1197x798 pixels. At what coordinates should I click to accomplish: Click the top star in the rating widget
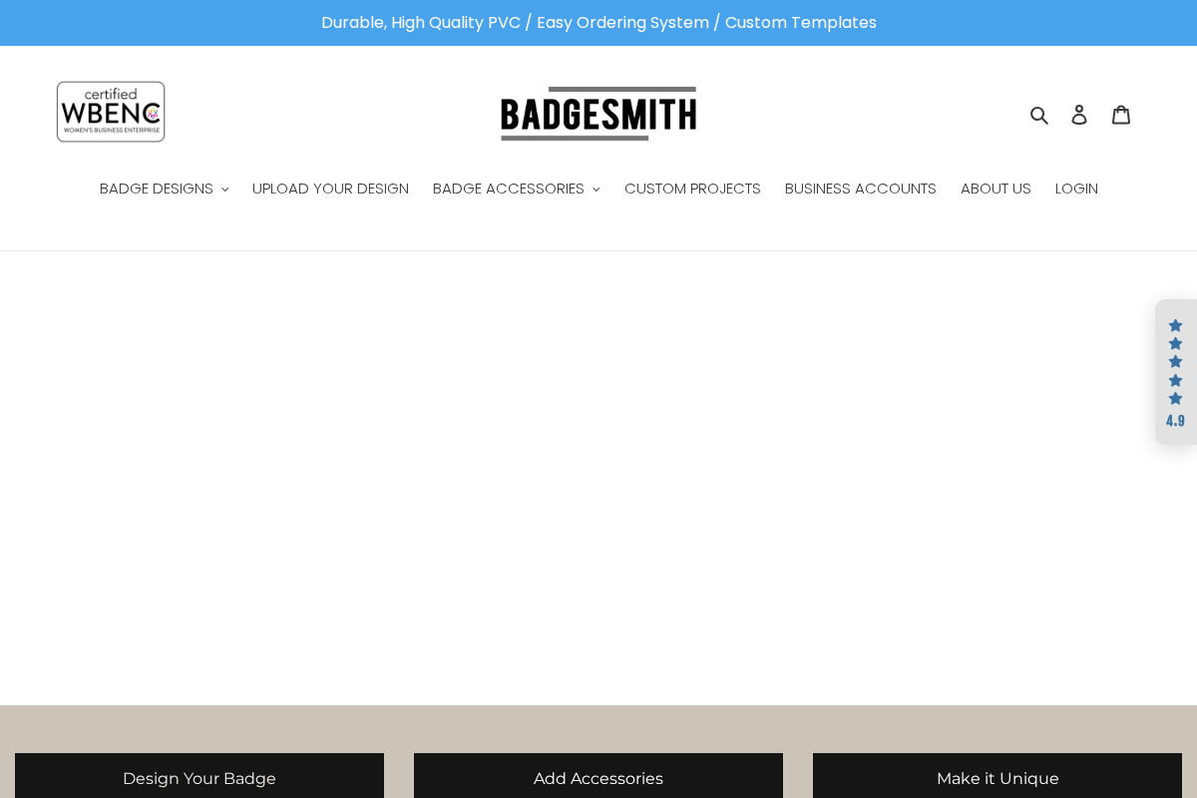tap(1175, 325)
